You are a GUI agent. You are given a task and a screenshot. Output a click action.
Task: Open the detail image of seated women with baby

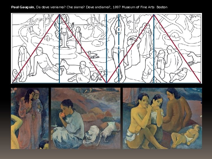pyautogui.click(x=162, y=118)
